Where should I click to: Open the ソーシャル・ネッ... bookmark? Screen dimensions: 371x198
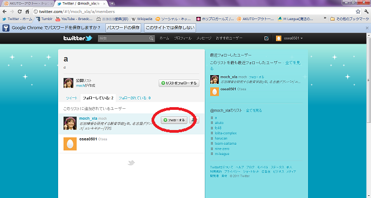pos(173,19)
